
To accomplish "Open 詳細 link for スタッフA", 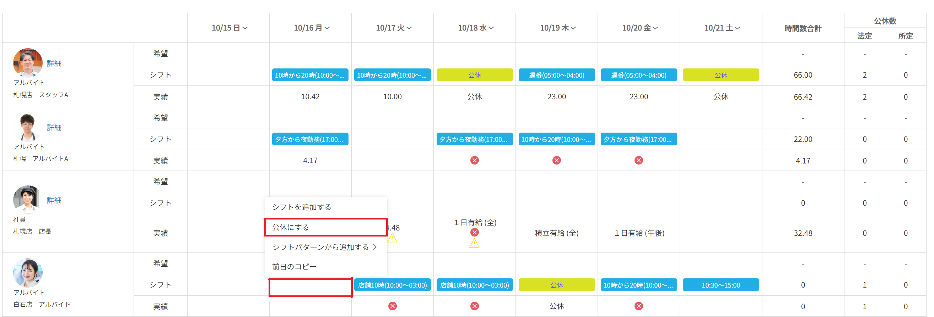I will [54, 64].
